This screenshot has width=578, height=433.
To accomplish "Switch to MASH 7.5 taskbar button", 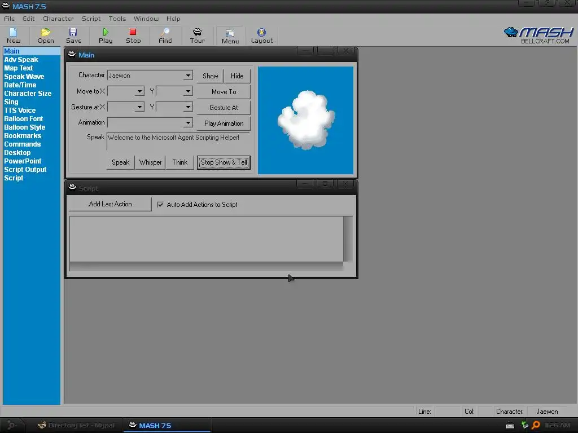I will (x=167, y=425).
